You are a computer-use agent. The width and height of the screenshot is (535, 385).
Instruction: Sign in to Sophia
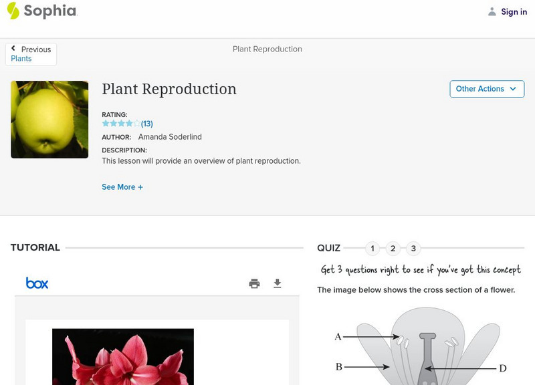[514, 11]
